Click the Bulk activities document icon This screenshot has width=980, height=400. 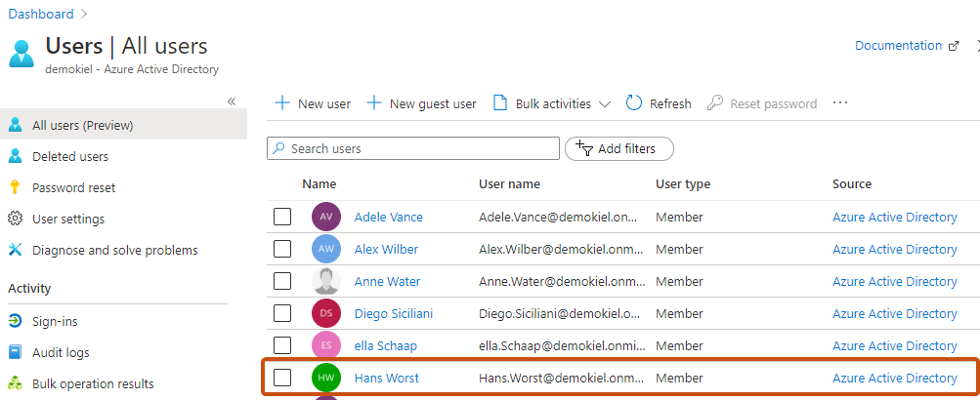click(500, 103)
